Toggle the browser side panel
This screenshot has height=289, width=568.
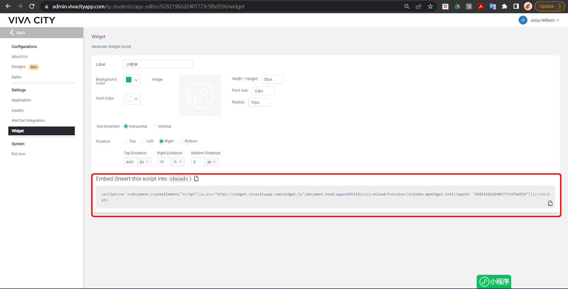516,6
